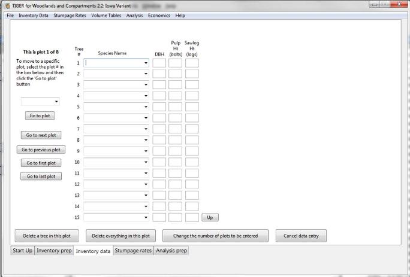Click the Up button beside tree 15

209,217
